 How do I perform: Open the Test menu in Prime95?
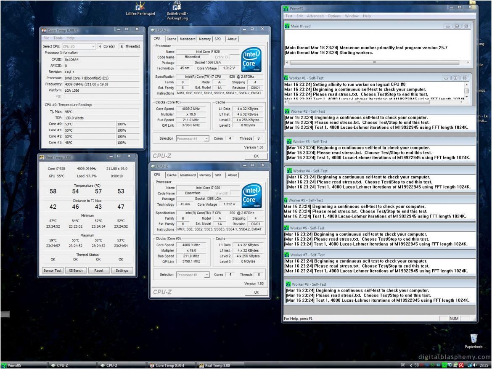click(x=289, y=16)
